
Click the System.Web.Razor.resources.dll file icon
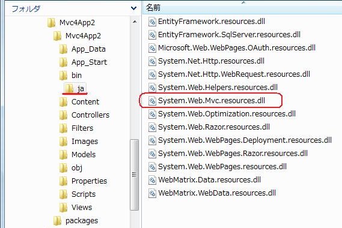point(152,127)
